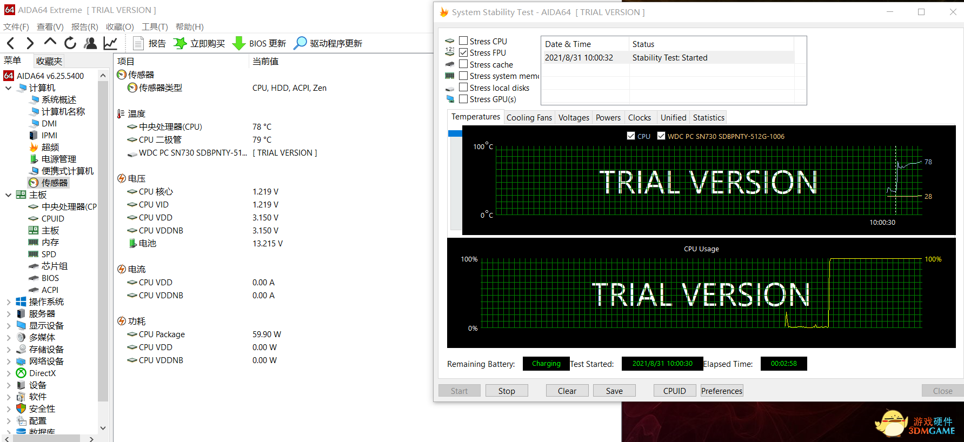The image size is (964, 442).
Task: Click the refresh icon in toolbar
Action: tap(70, 43)
